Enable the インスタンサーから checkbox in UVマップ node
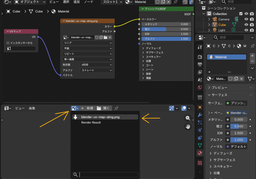Viewport: 256px width, 179px height. coord(8,43)
